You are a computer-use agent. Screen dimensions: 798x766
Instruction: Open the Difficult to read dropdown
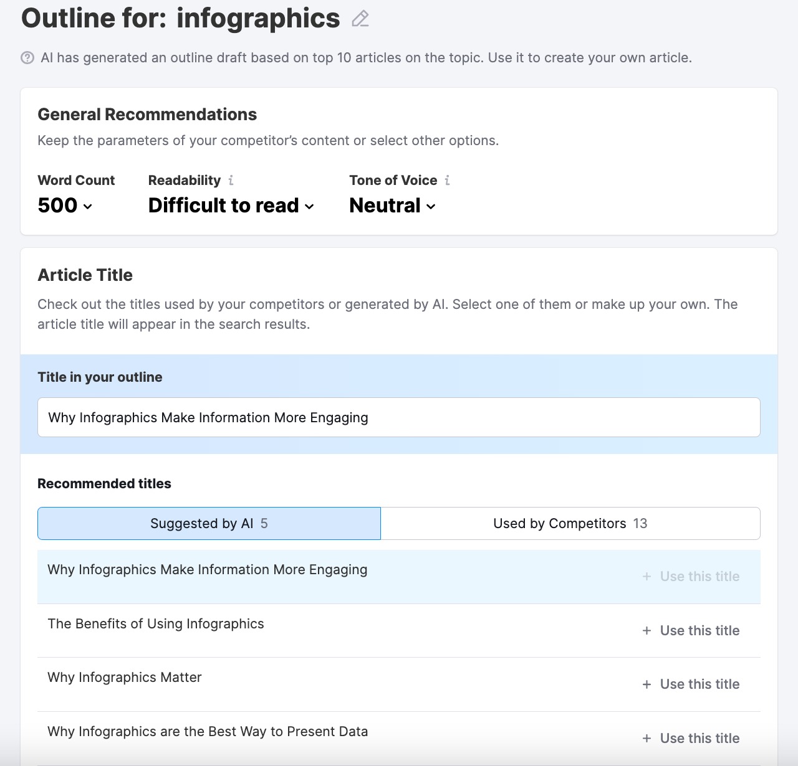[231, 206]
